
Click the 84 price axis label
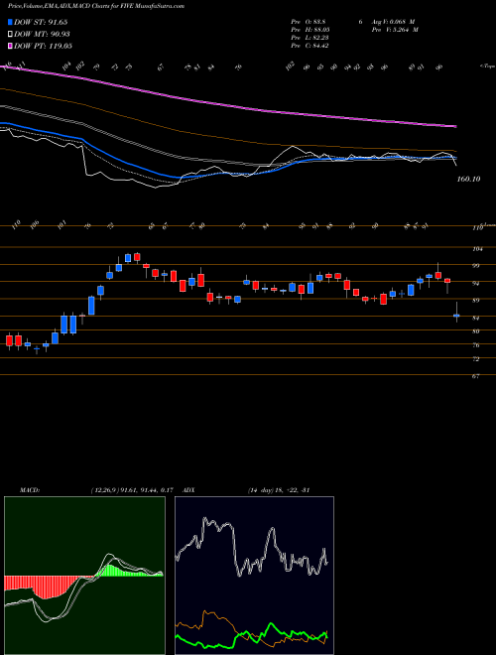click(476, 318)
